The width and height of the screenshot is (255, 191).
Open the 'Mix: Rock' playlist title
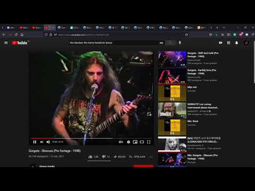[x=193, y=121]
